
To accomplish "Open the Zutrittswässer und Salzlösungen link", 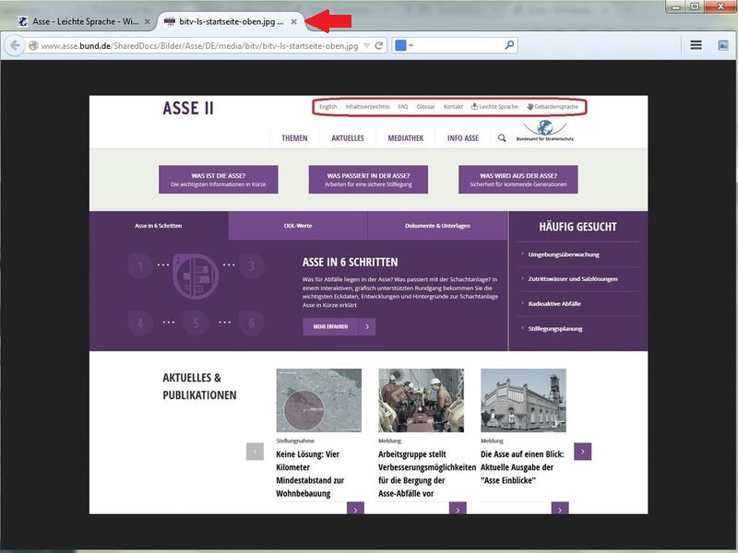I will [572, 279].
